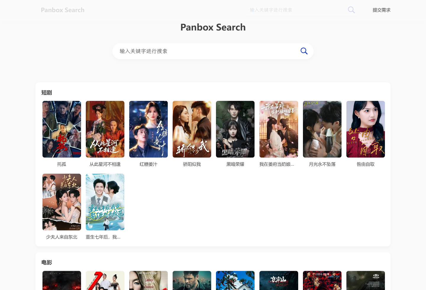
Task: Open the 从此星河不相逢 poster
Action: coord(105,129)
